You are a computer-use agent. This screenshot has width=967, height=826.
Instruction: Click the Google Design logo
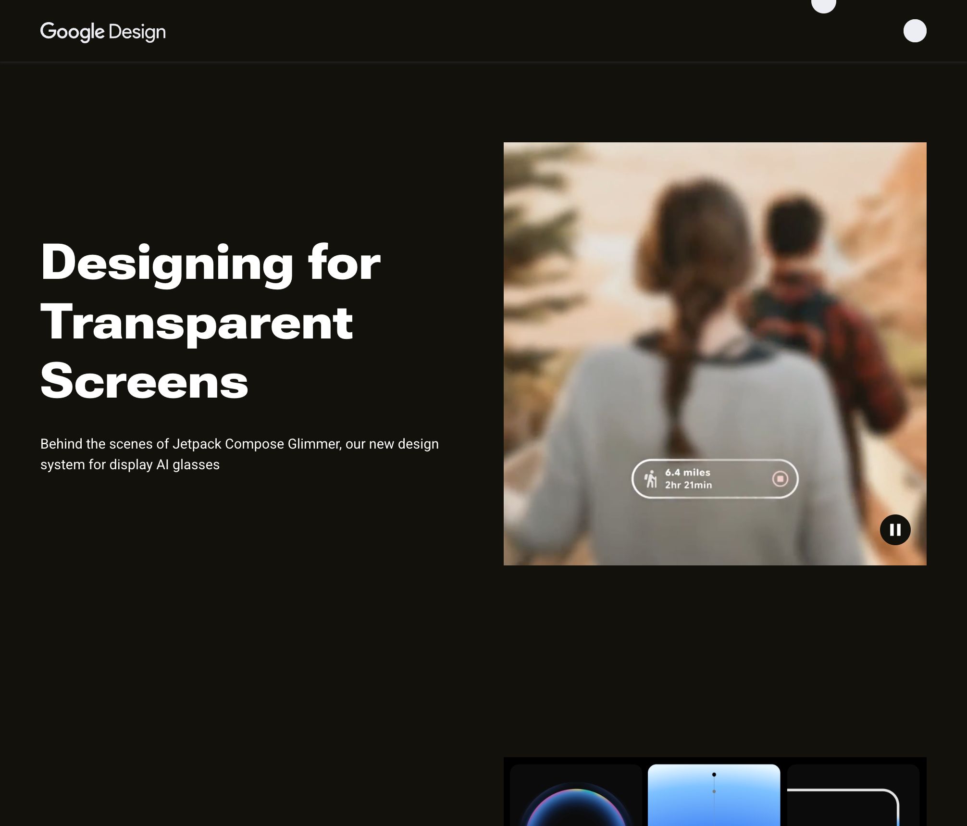click(x=103, y=32)
